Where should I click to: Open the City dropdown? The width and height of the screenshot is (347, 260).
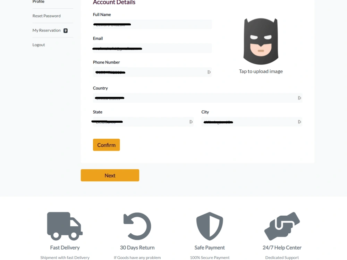coord(252,122)
